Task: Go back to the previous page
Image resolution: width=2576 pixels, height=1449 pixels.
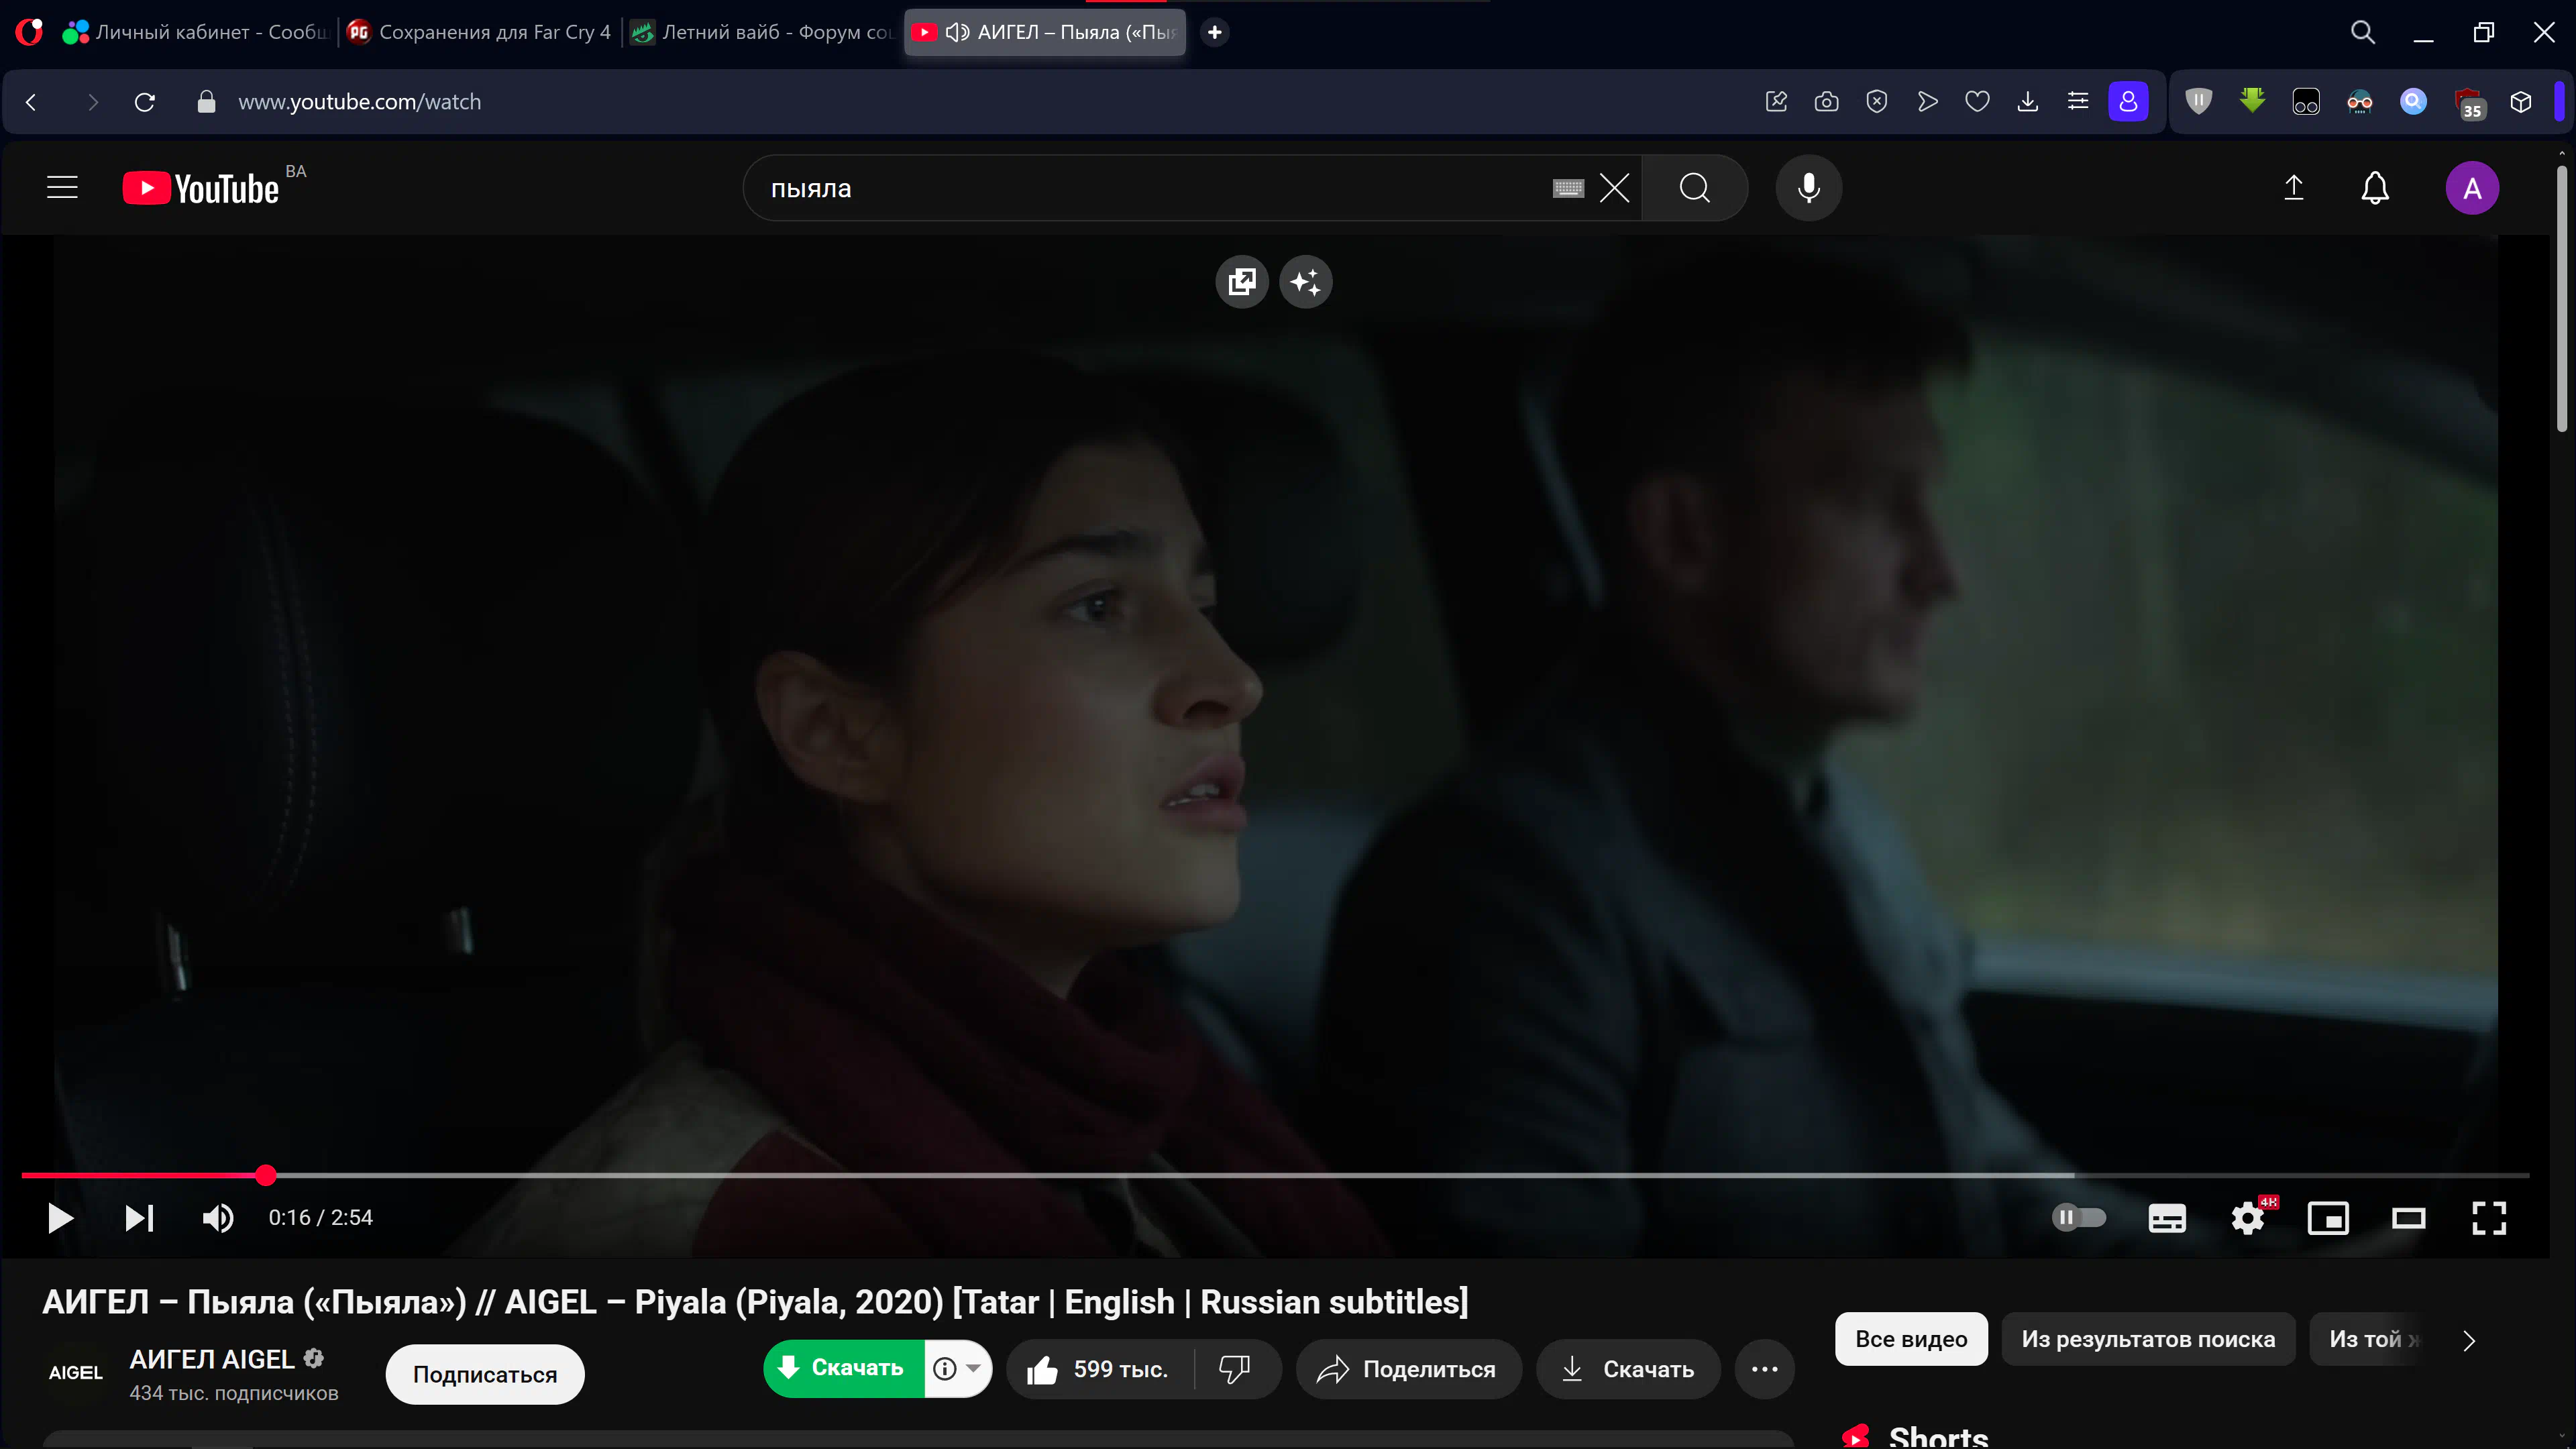Action: pyautogui.click(x=31, y=102)
